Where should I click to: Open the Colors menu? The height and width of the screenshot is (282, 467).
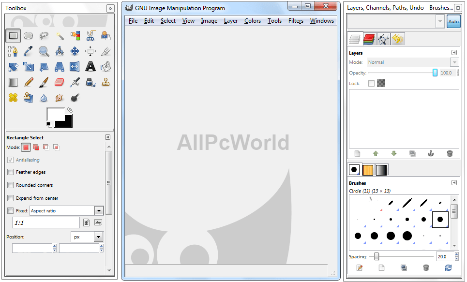point(253,21)
